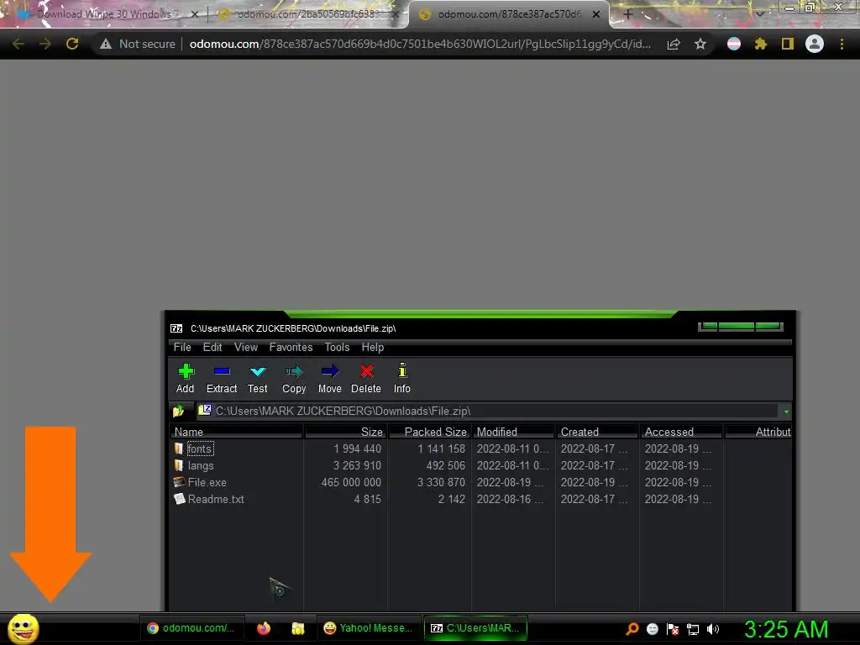
Task: Expand the 7-Zip path history dropdown
Action: pos(786,412)
